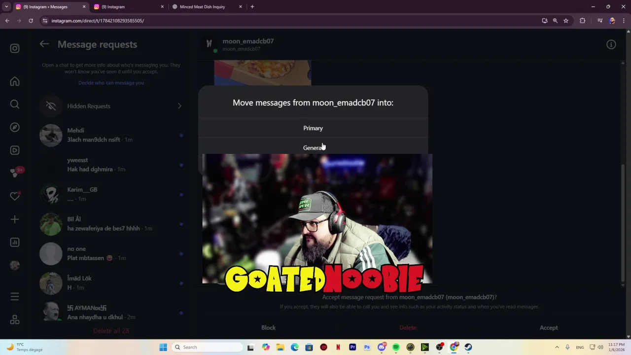Open the Dashboard chart icon

click(x=15, y=242)
